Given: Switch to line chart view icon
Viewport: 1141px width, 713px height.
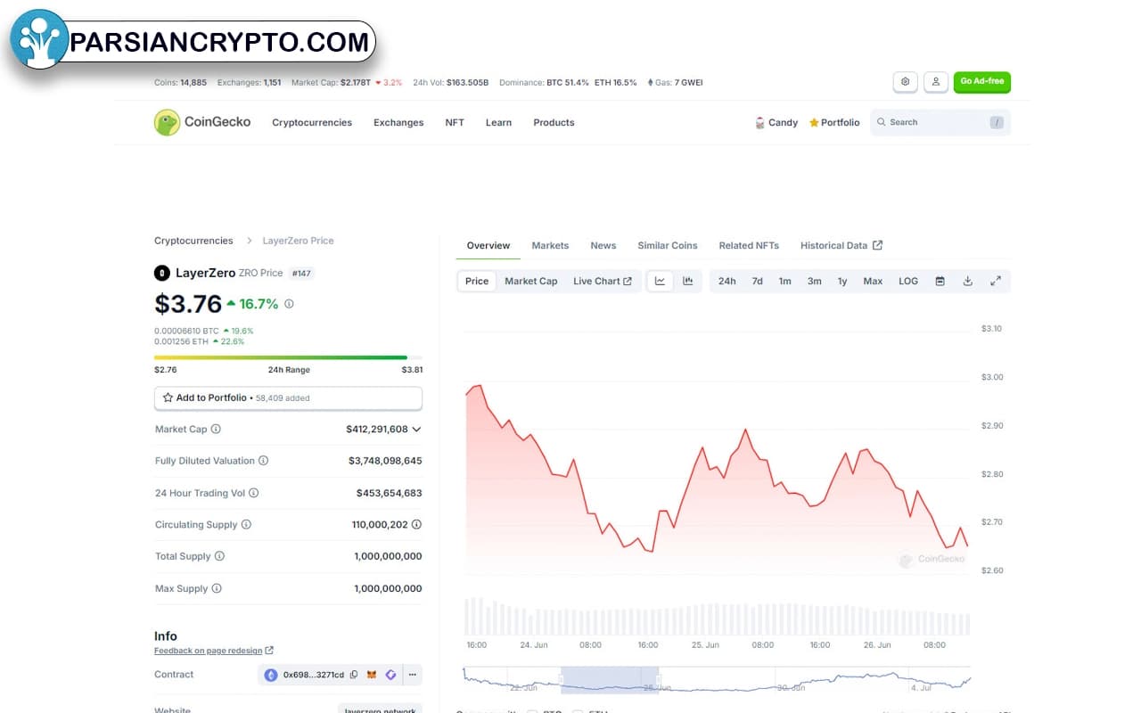Looking at the screenshot, I should (660, 281).
